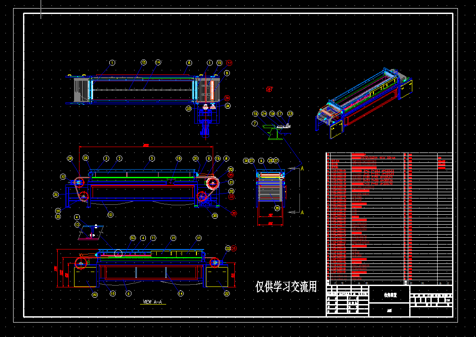Select part balloon number 34
The width and height of the screenshot is (476, 337).
point(228,106)
